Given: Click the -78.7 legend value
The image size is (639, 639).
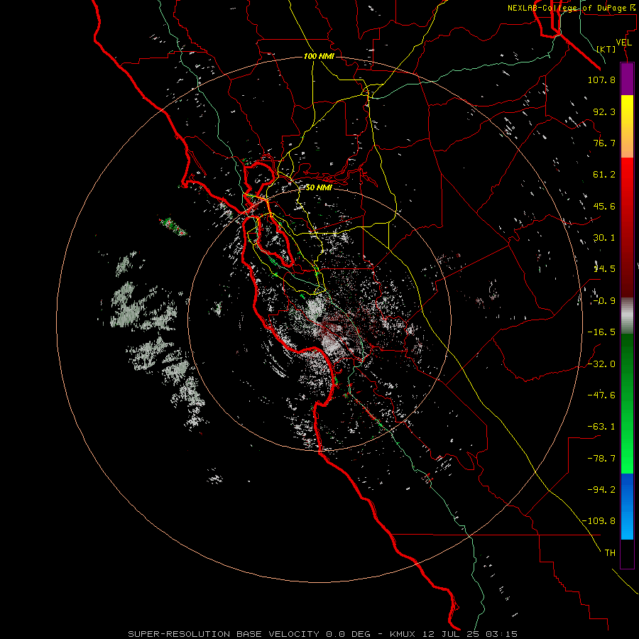Looking at the screenshot, I should pos(601,459).
